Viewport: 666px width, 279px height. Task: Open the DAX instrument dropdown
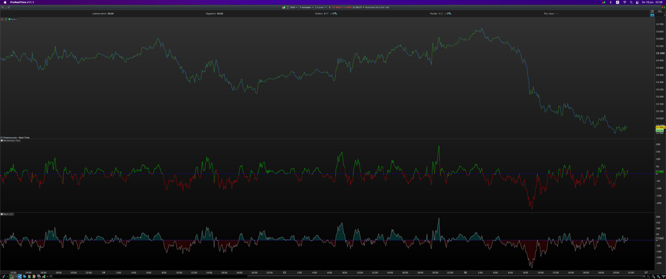[x=294, y=7]
